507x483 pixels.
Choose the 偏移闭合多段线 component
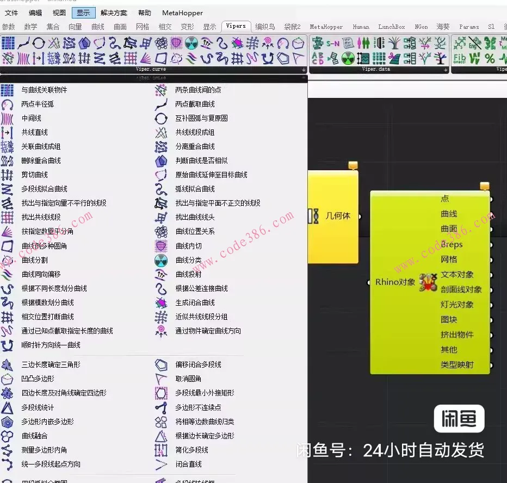click(x=197, y=364)
